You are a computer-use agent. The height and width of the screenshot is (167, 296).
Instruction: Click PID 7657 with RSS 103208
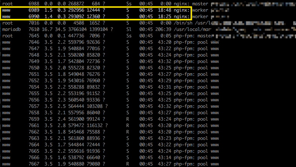click(x=34, y=106)
